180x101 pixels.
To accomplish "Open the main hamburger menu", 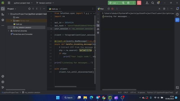I will pos(9,3).
